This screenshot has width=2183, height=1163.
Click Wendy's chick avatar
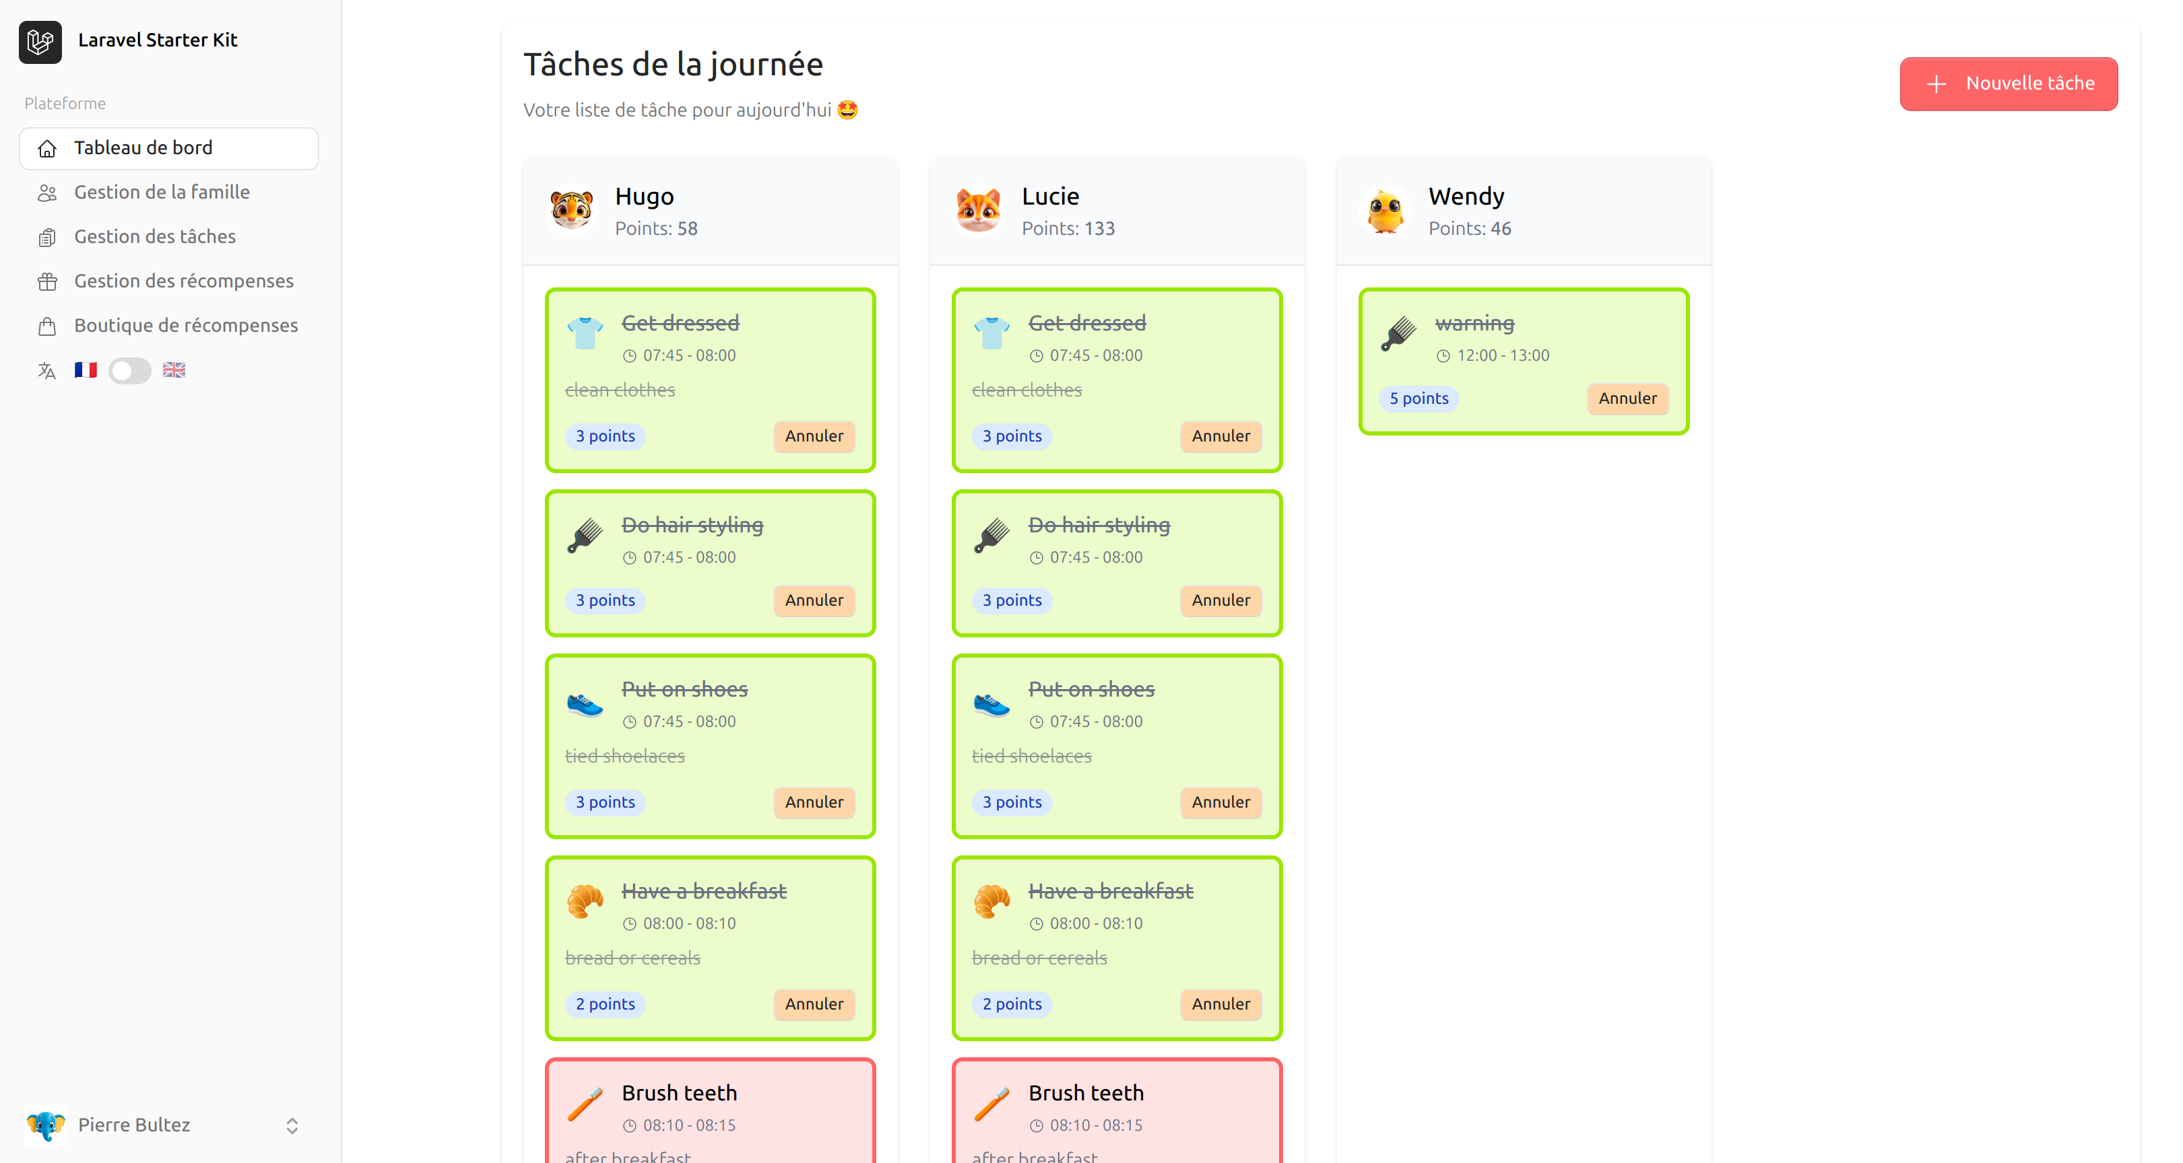1385,210
